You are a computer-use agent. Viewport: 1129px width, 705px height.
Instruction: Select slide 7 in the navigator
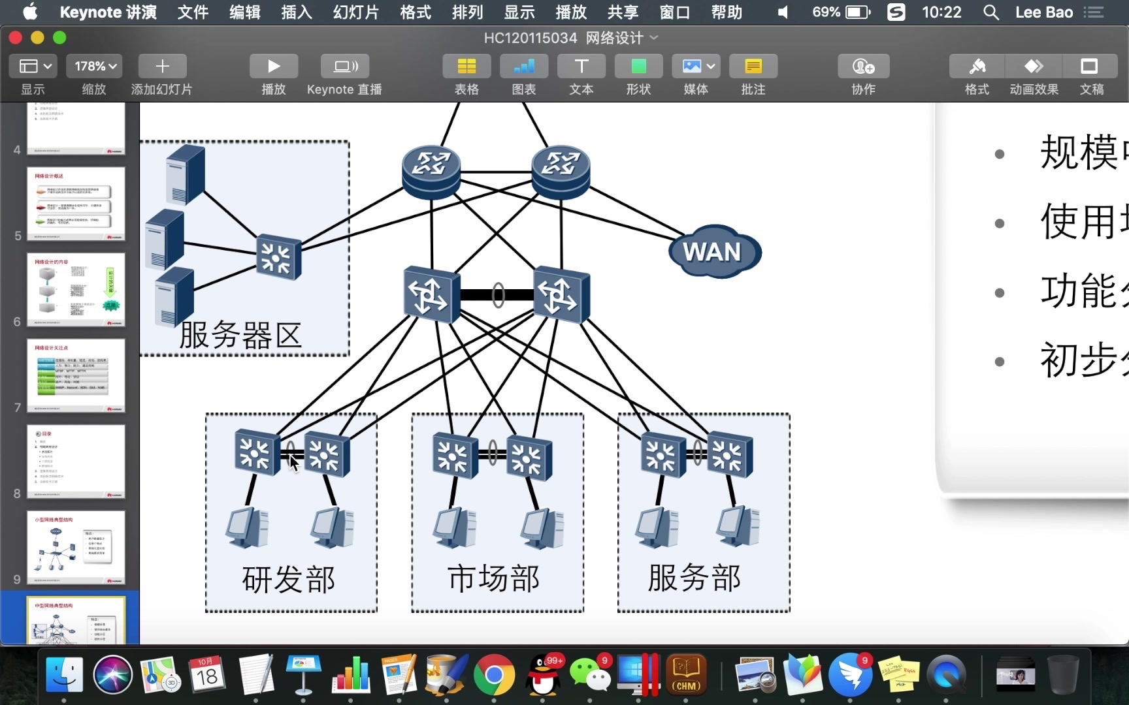[76, 377]
